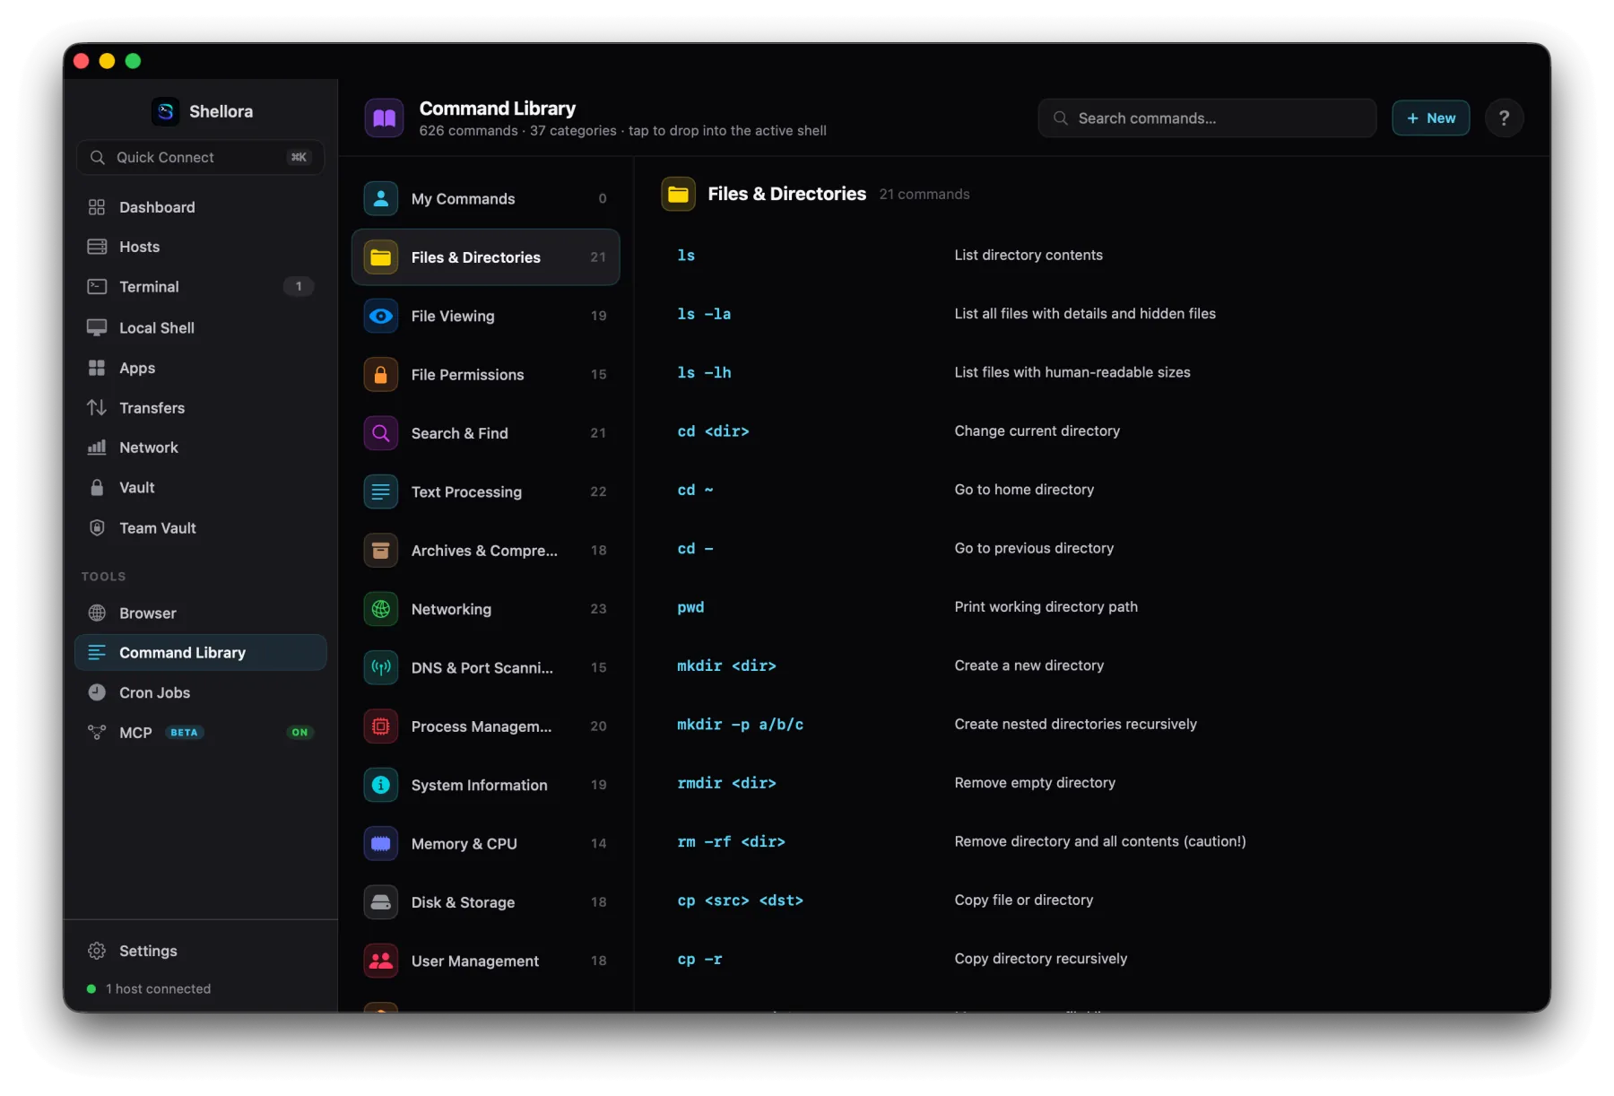
Task: Click the System Information info icon
Action: (x=381, y=785)
